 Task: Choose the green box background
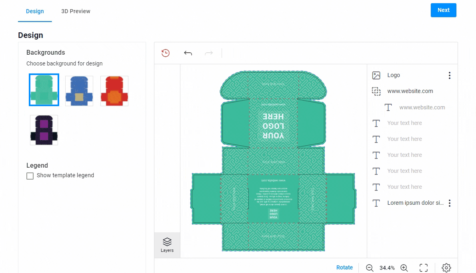tap(44, 90)
